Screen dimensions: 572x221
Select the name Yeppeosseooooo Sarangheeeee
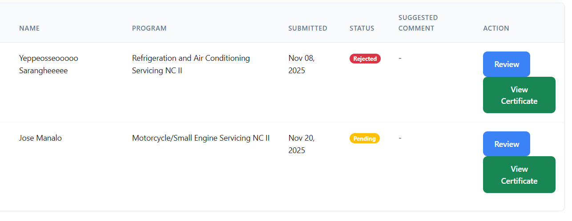coord(48,64)
